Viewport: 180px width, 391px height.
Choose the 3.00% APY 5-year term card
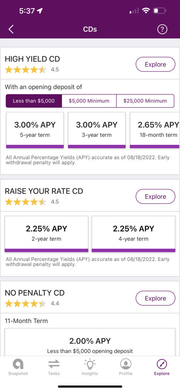tap(35, 130)
